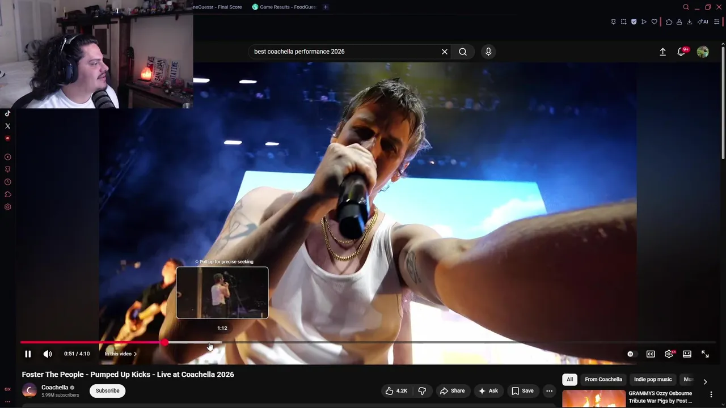Select the 'All' filter chip
The height and width of the screenshot is (408, 726).
click(x=569, y=380)
